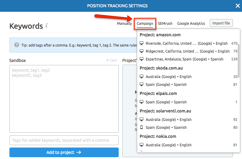Click the desktop icon beside Espartinas, Andalusia
242x159 pixels.
tap(141, 59)
